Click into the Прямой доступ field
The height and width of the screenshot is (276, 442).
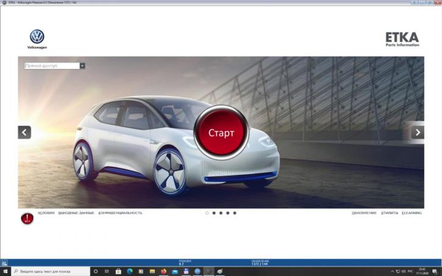pos(51,66)
